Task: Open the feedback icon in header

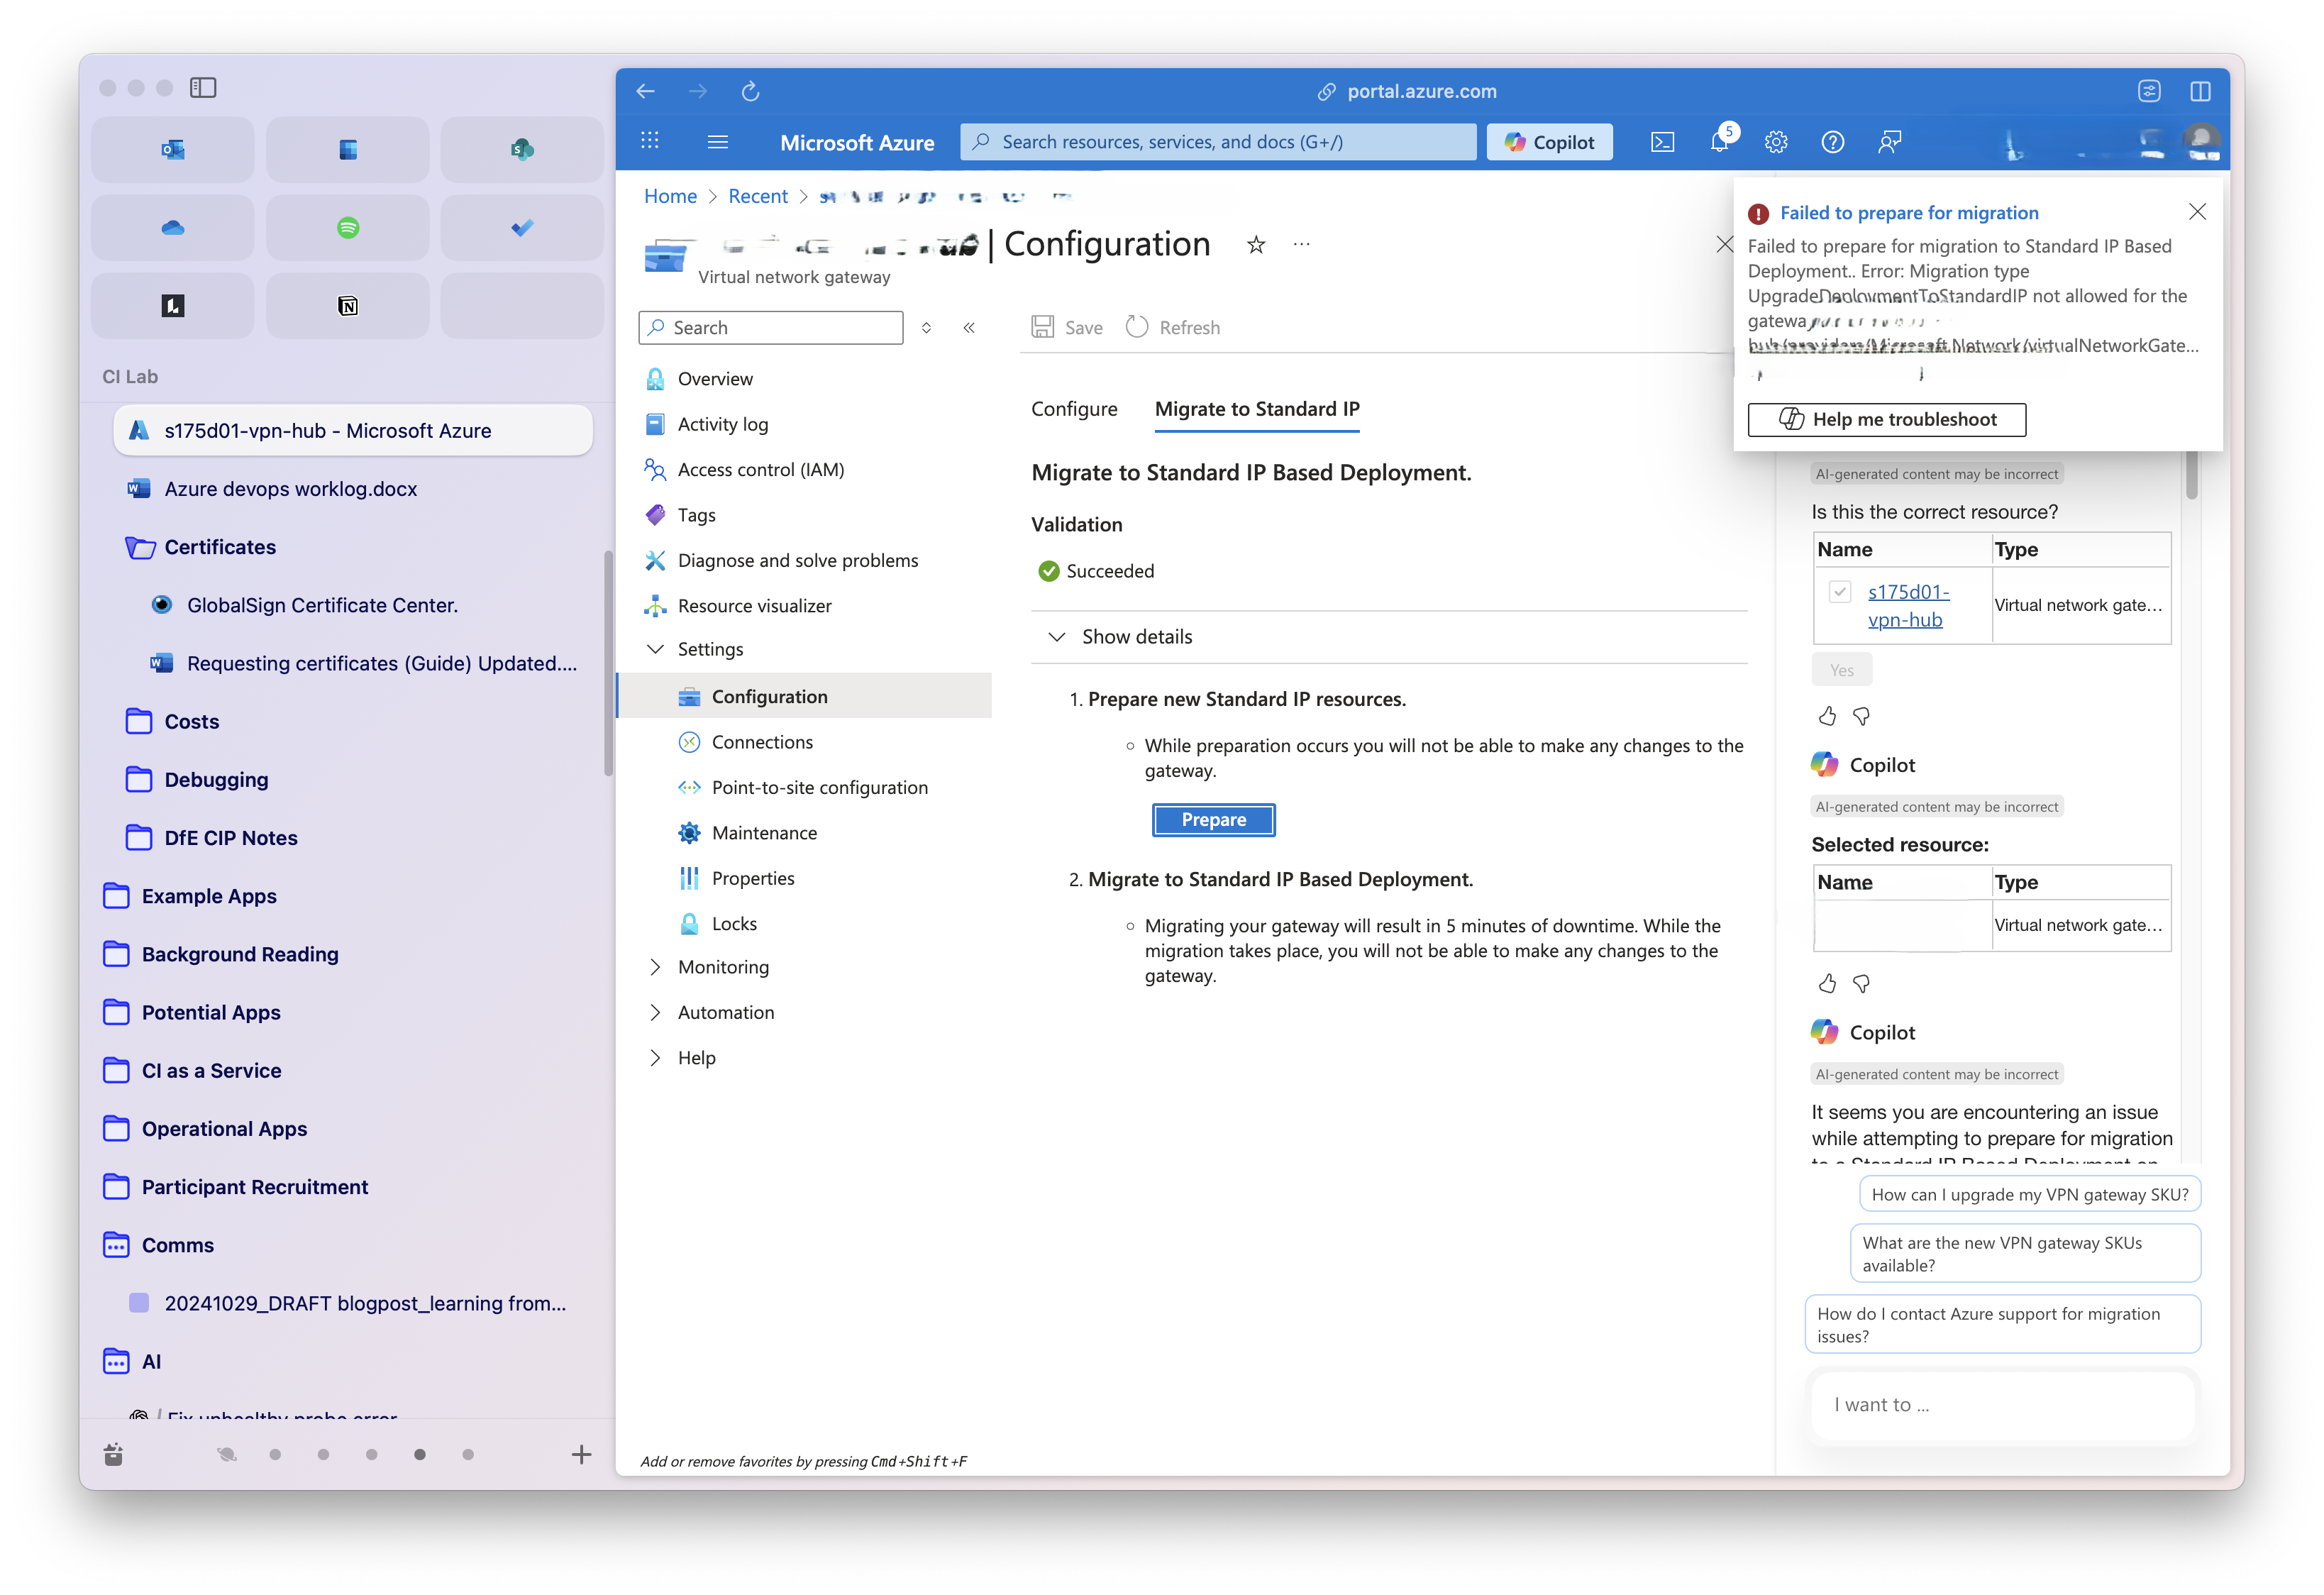Action: (1889, 142)
